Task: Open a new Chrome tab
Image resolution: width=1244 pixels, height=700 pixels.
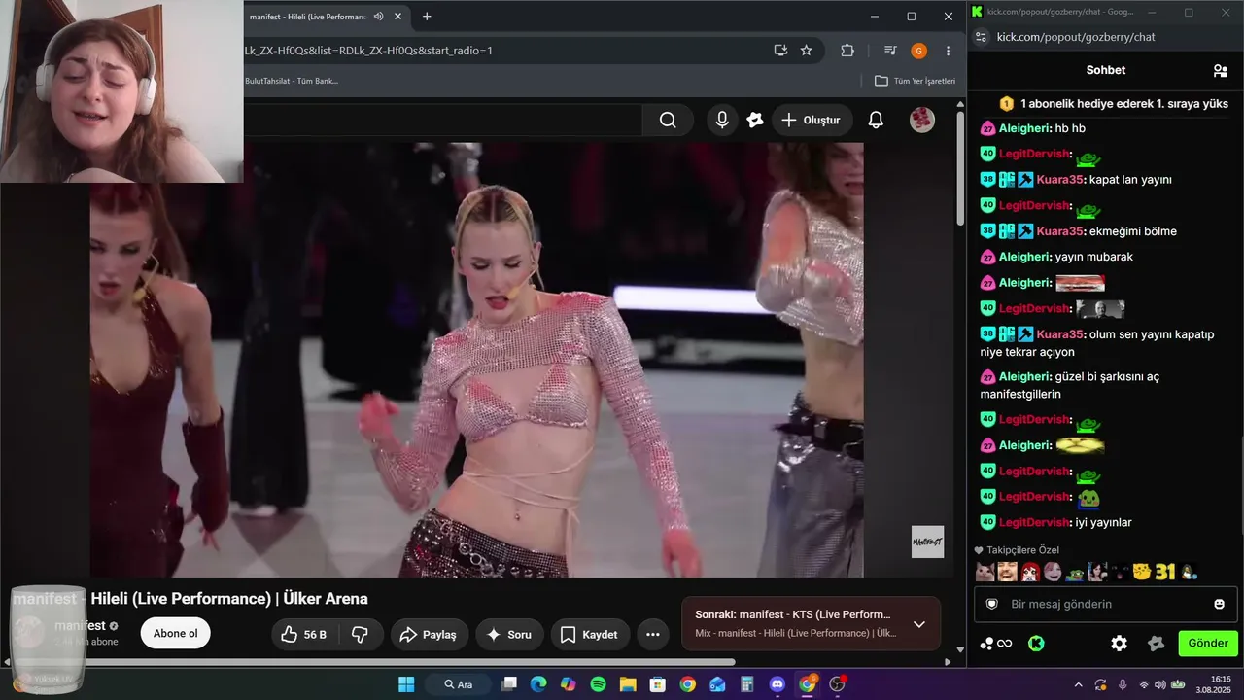Action: 427,17
